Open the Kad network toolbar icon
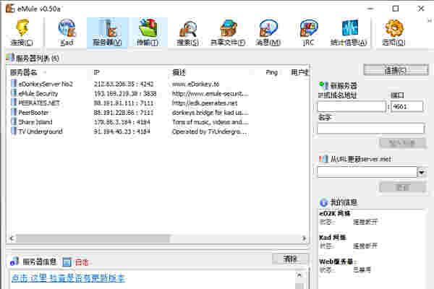 tap(67, 28)
